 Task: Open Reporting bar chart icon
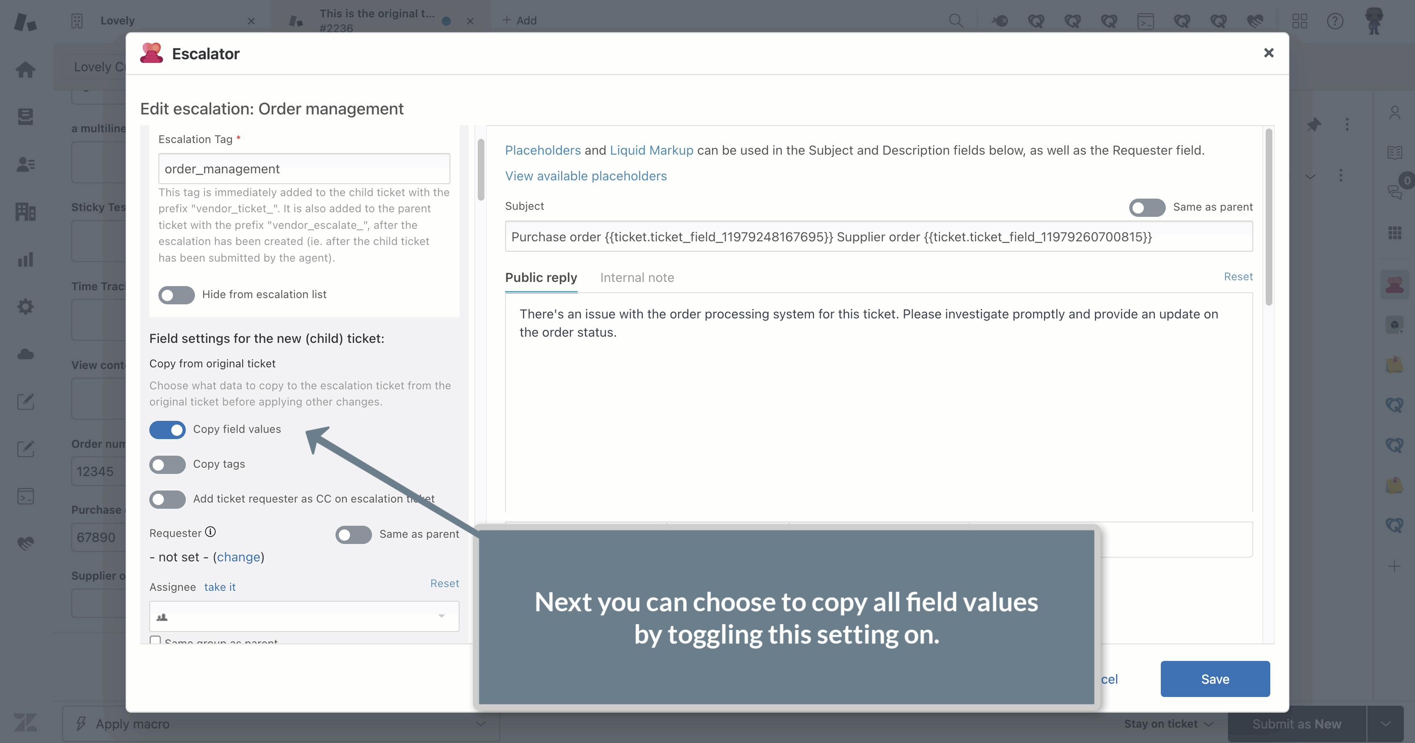pos(25,259)
